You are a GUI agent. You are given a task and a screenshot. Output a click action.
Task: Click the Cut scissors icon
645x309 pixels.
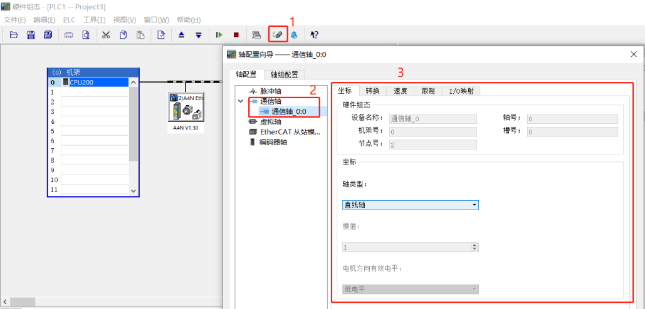[x=106, y=35]
